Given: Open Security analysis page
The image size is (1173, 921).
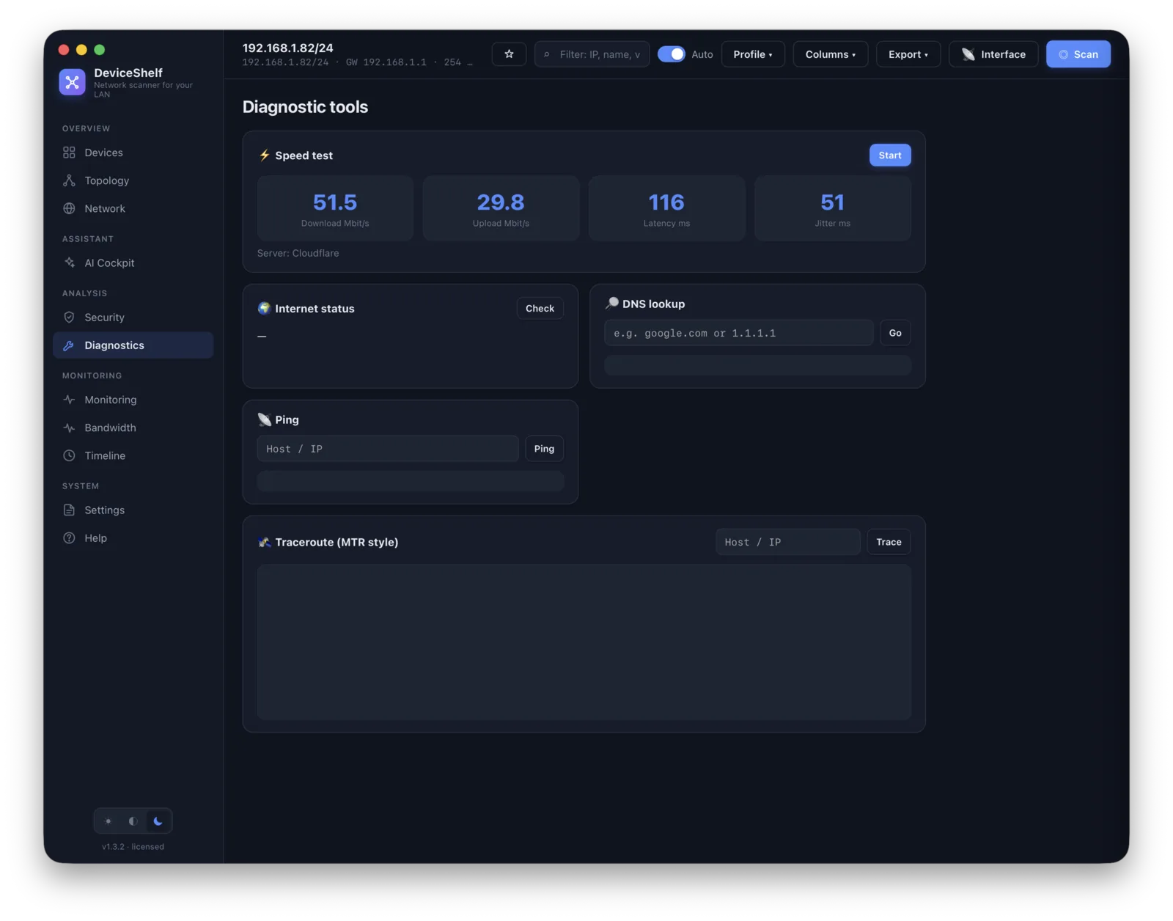Looking at the screenshot, I should pos(133,318).
